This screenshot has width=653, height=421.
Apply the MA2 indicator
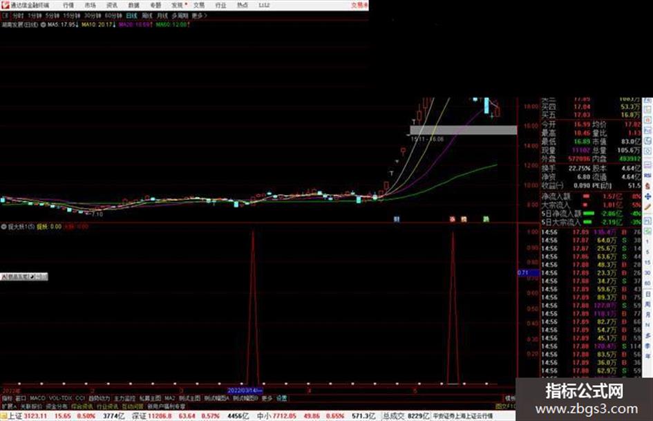tap(170, 398)
